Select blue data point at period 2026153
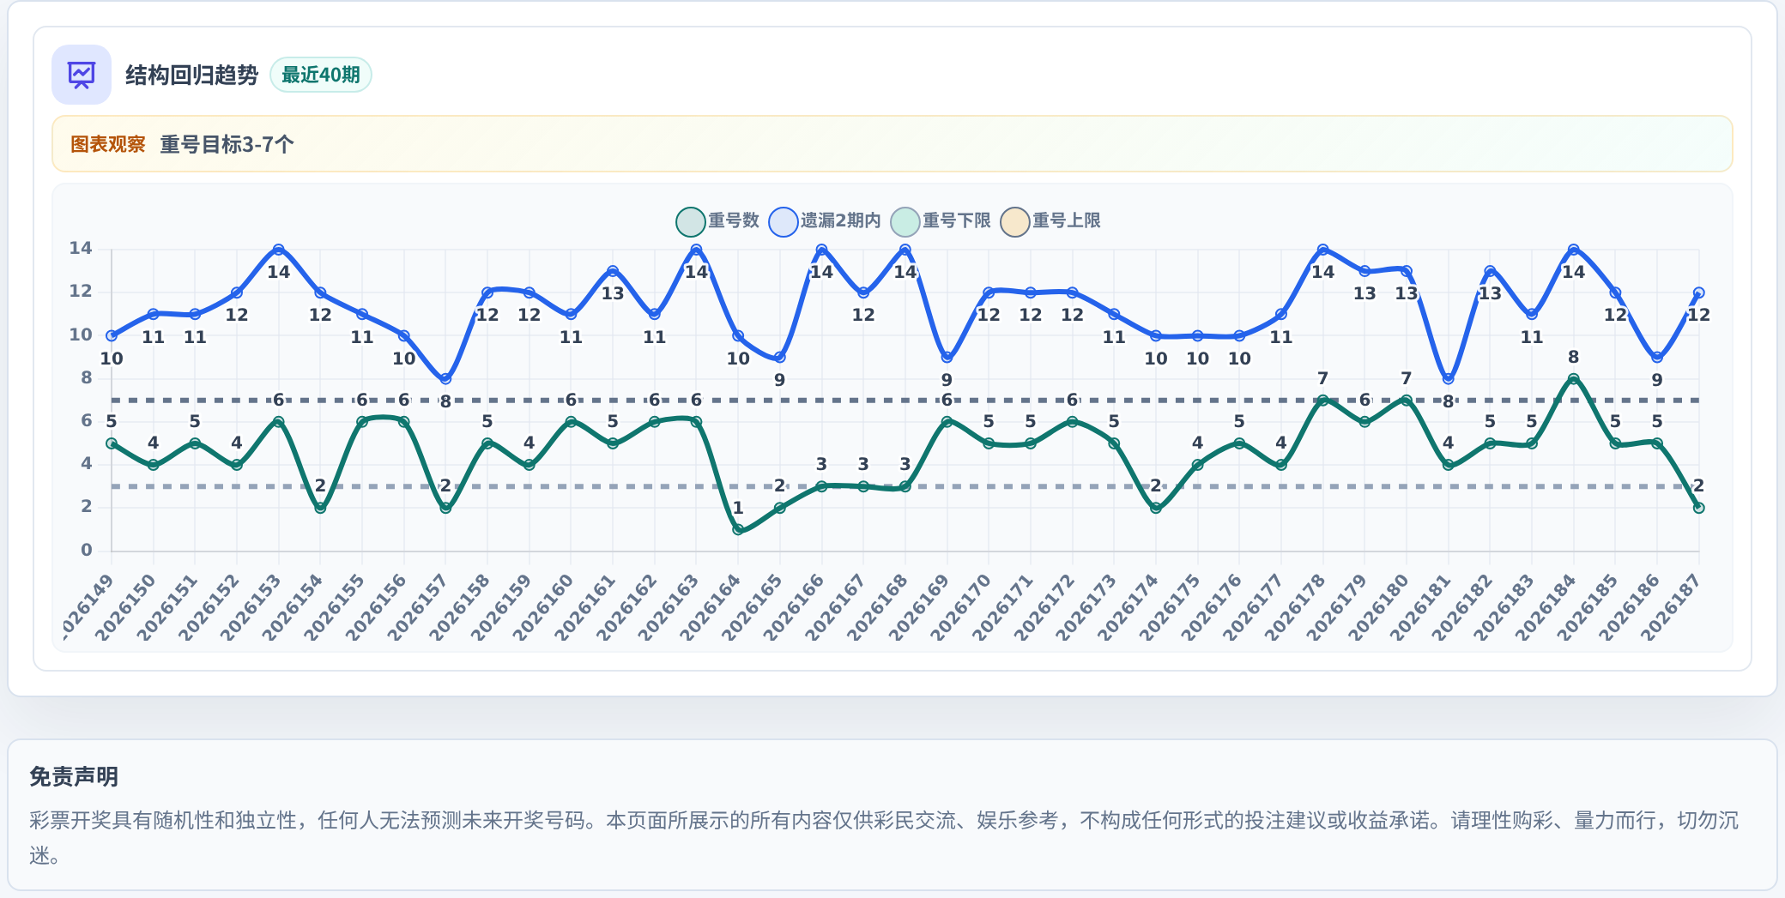1785x898 pixels. (278, 250)
